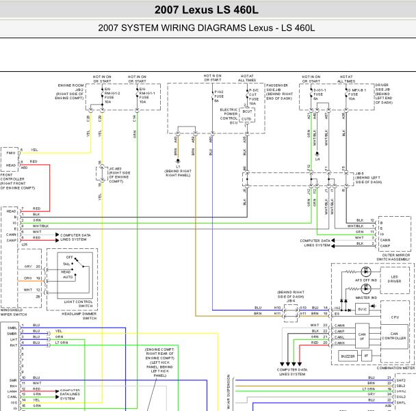This screenshot has width=416, height=411.
Task: Click the HOT AT ALL TIMES label over driver J/B
Action: pos(346,79)
